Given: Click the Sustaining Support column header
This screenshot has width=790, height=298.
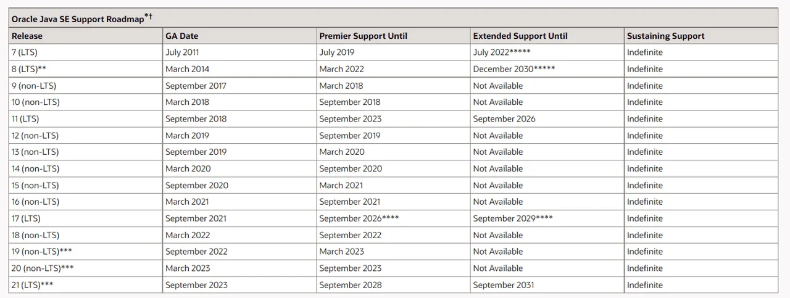Looking at the screenshot, I should tap(665, 36).
